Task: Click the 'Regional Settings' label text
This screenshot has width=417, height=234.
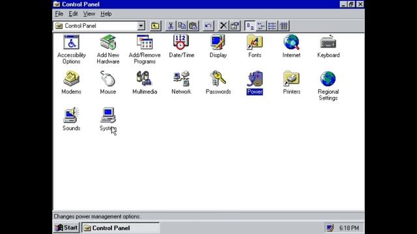Action: coord(328,95)
